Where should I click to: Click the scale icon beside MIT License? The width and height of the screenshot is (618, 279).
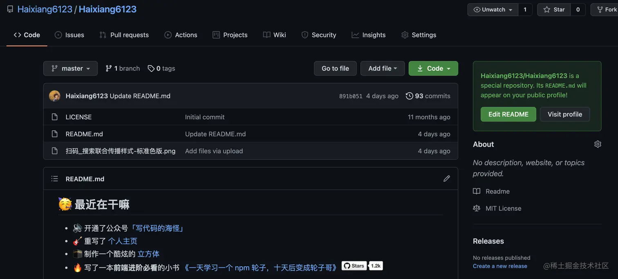[x=477, y=208]
